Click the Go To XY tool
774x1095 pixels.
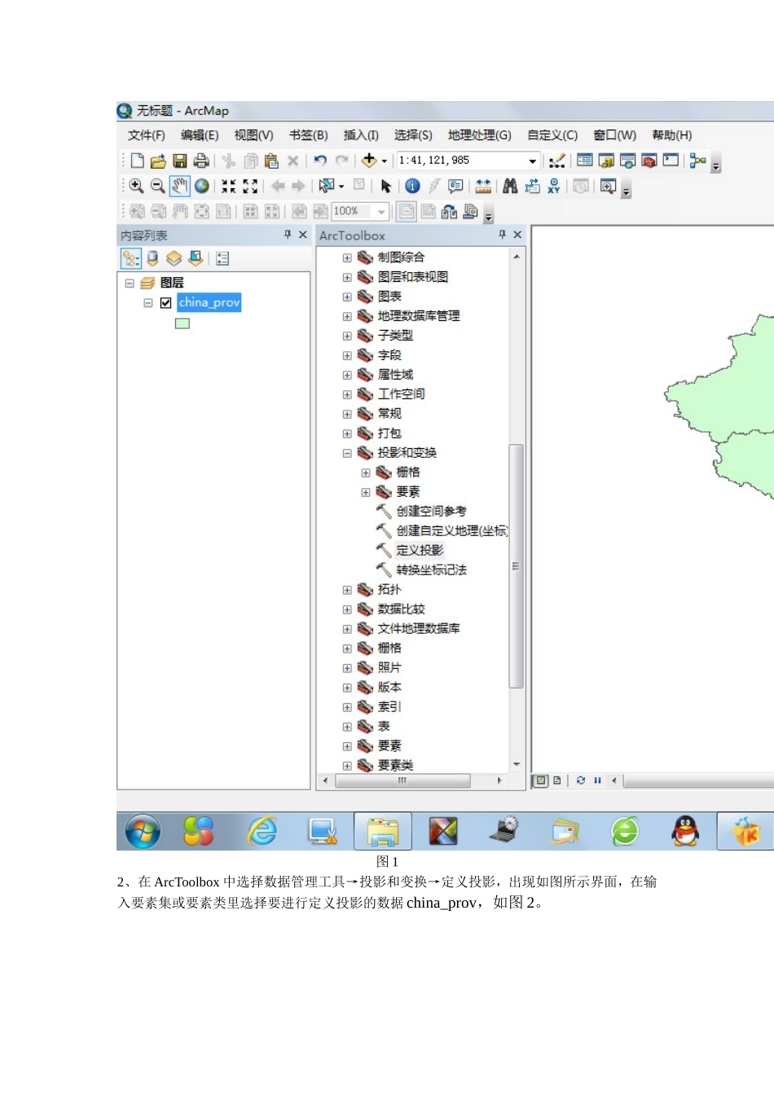554,186
